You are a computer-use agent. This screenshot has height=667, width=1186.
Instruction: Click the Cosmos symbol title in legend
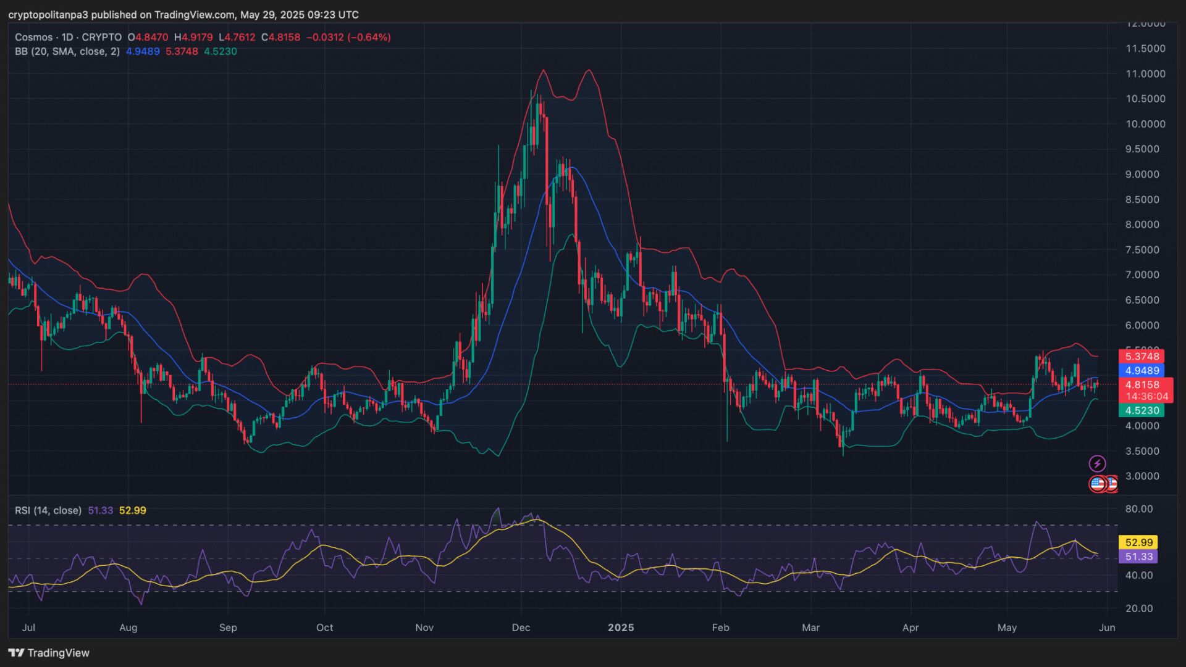point(33,38)
